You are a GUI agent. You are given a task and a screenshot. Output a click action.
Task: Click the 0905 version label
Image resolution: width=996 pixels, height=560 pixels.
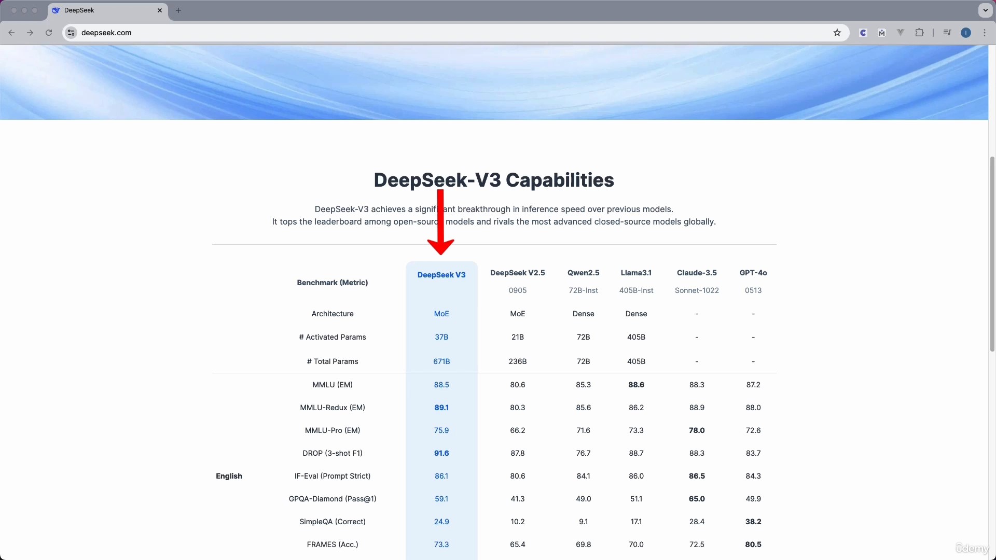[x=518, y=290]
